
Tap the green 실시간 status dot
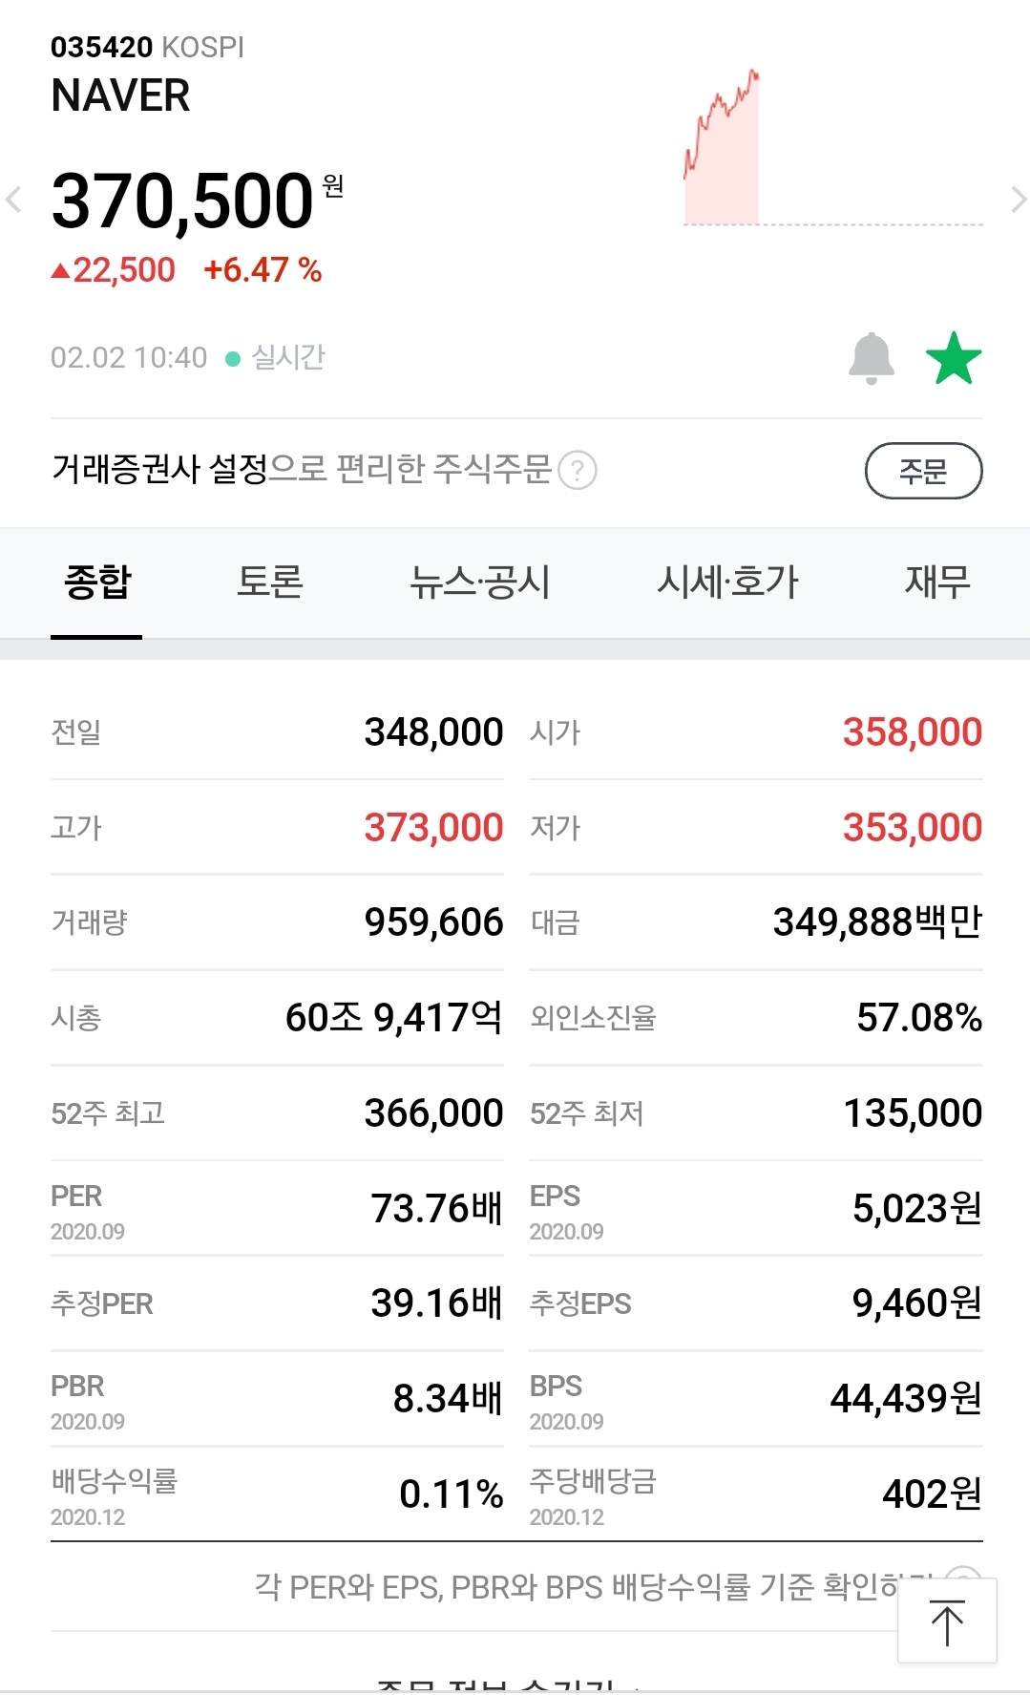pyautogui.click(x=233, y=359)
